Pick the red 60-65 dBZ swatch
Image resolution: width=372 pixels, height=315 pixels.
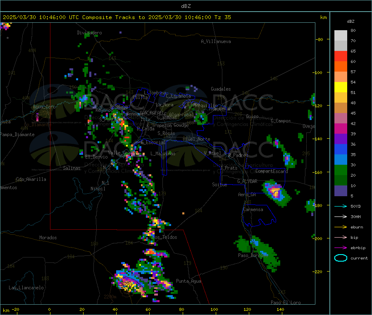[341, 56]
